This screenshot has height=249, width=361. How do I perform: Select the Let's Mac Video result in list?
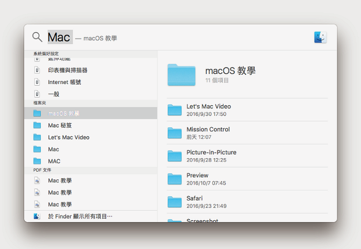click(x=91, y=137)
